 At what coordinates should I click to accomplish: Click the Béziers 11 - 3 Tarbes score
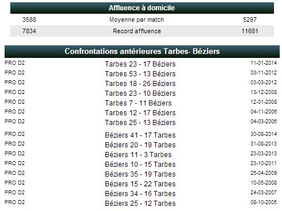point(138,155)
